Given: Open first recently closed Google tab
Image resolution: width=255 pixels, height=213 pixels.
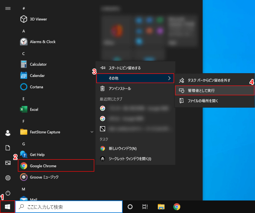Looking at the screenshot, I should 135,108.
